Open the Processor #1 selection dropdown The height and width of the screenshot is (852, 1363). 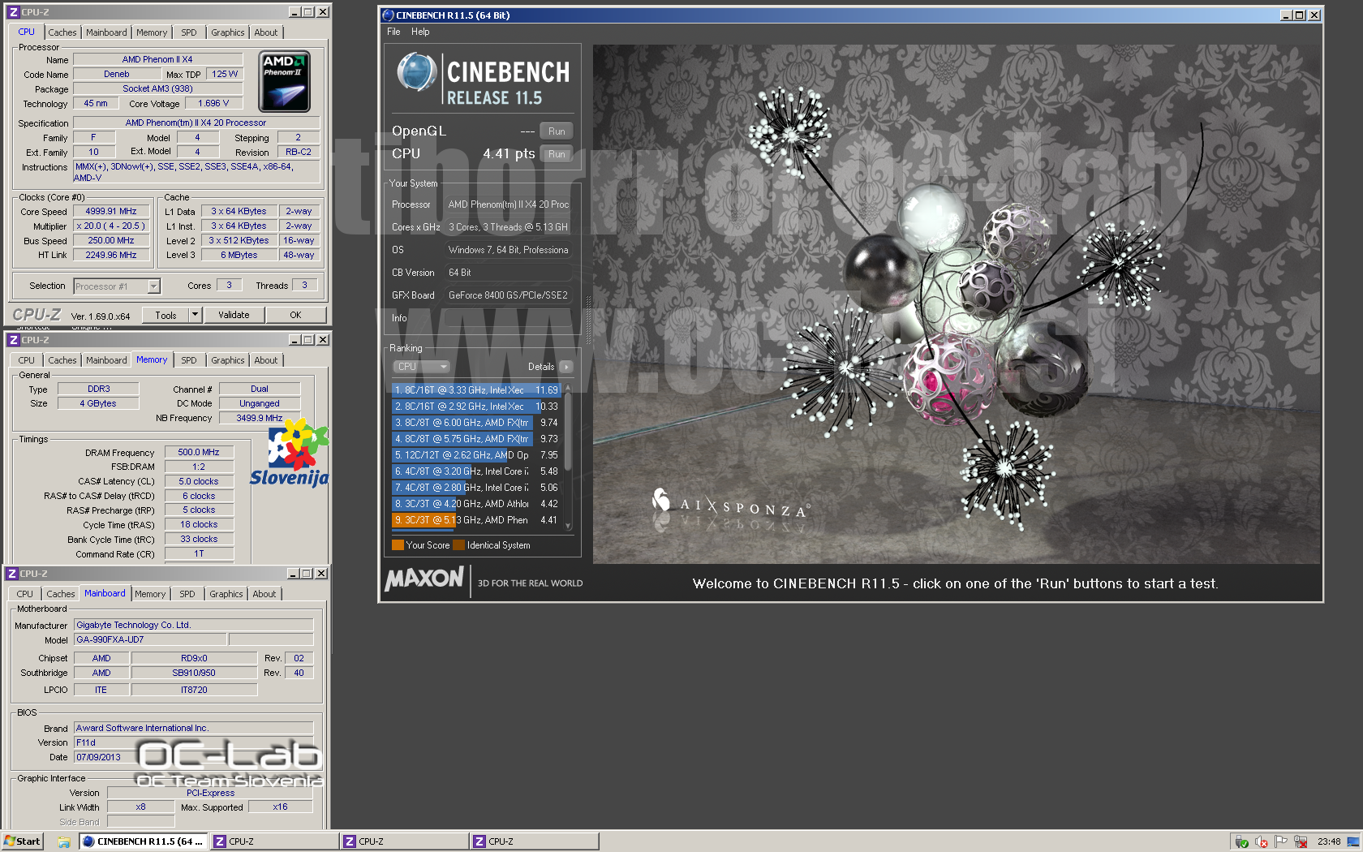click(x=153, y=286)
